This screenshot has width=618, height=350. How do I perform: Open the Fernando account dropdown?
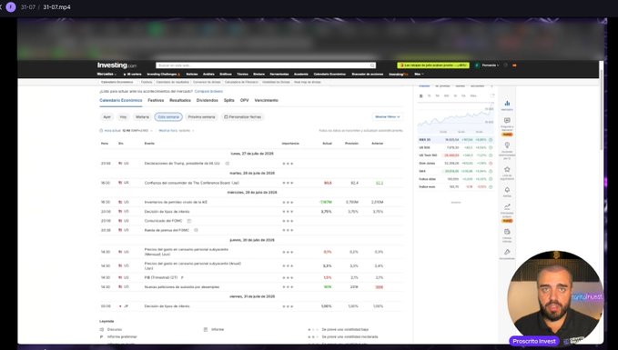pos(491,65)
